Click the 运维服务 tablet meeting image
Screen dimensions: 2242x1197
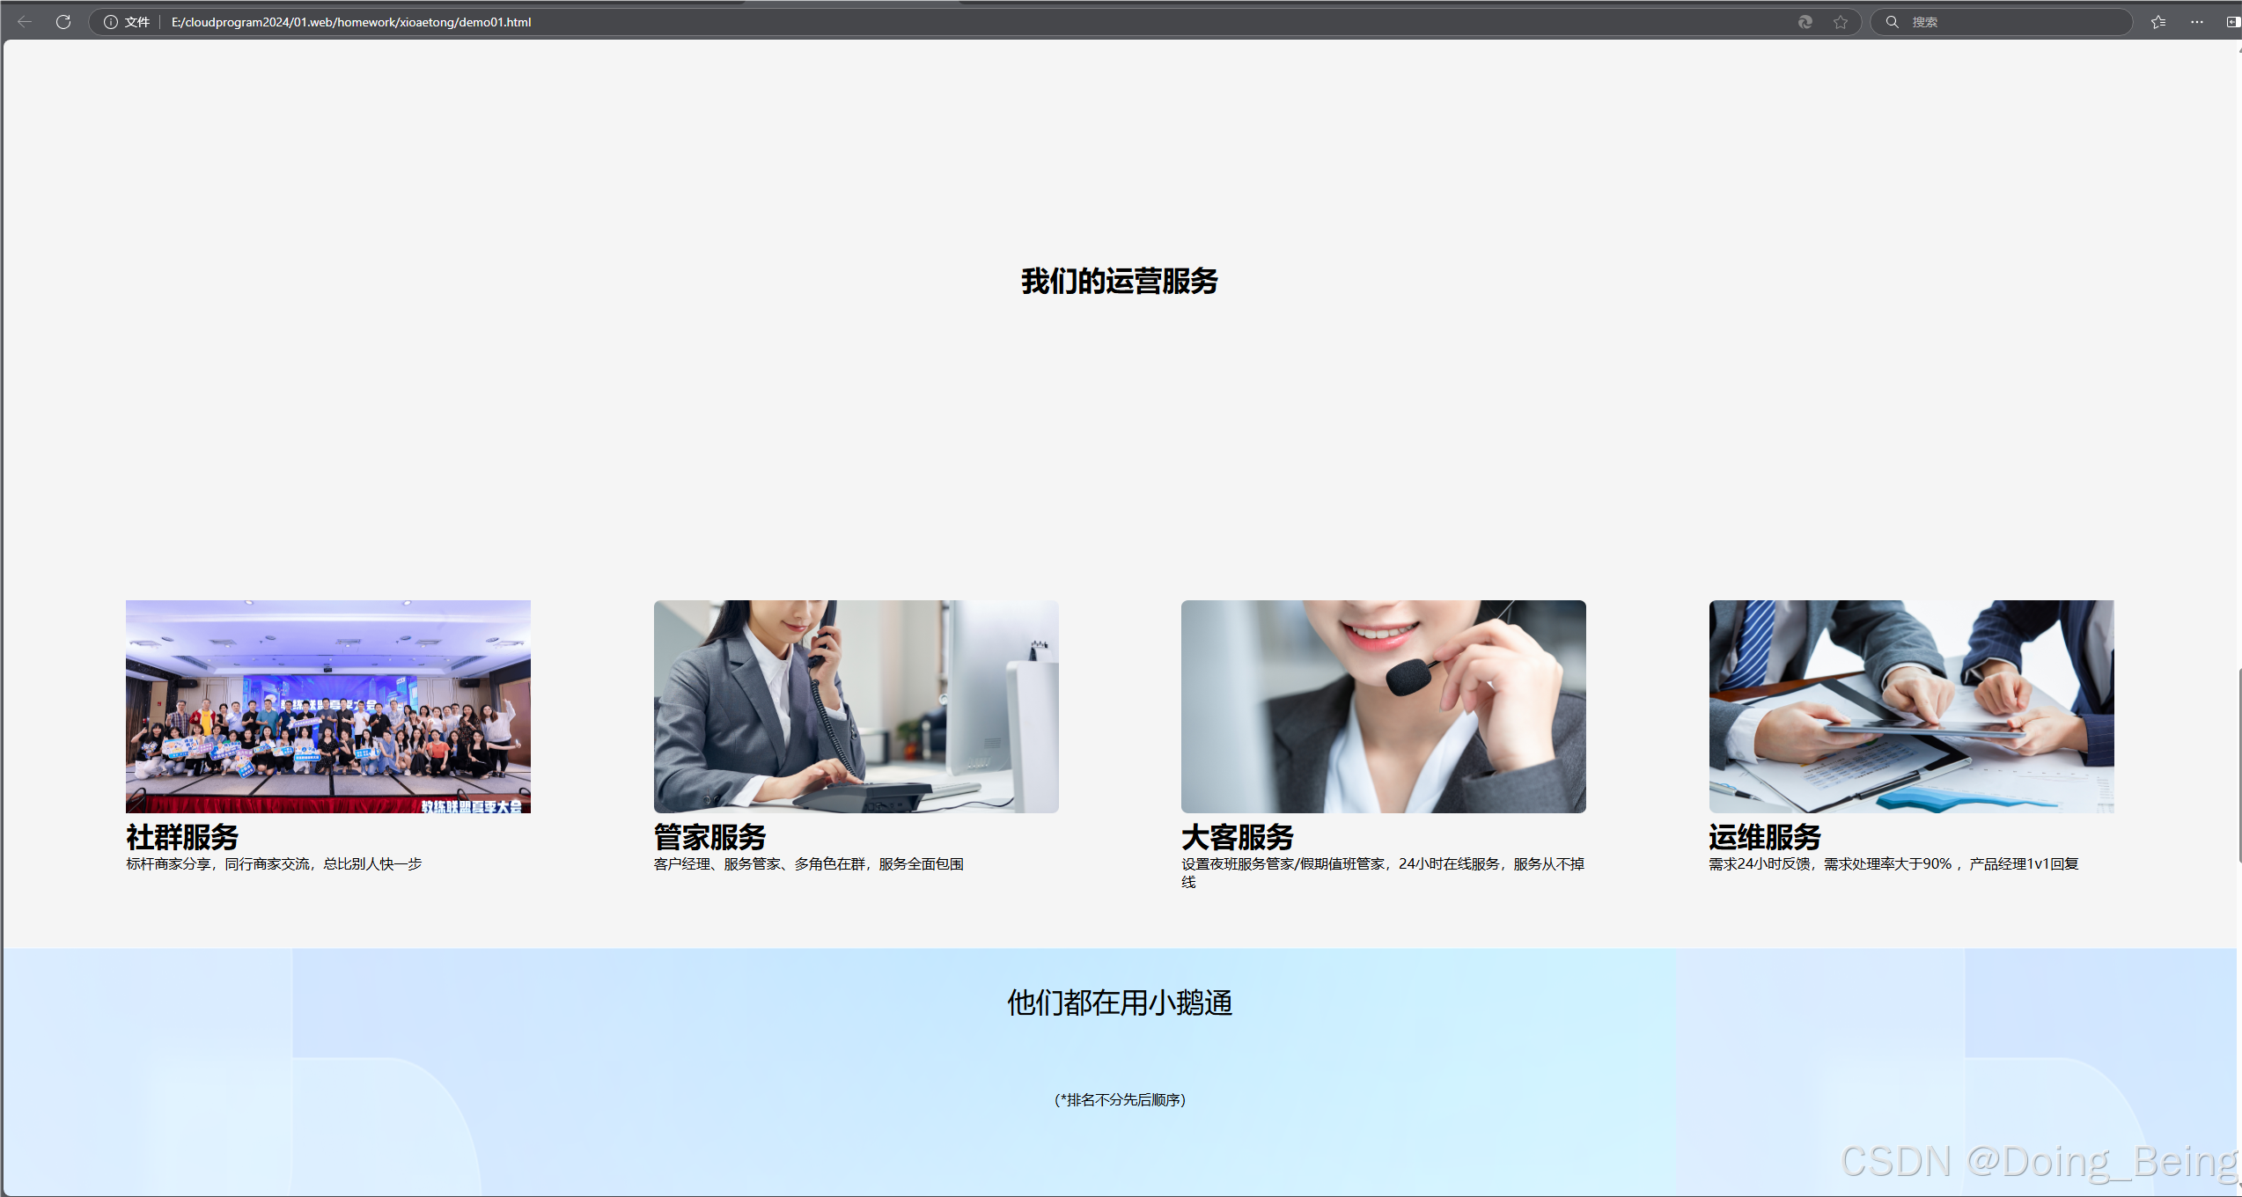pos(1911,706)
